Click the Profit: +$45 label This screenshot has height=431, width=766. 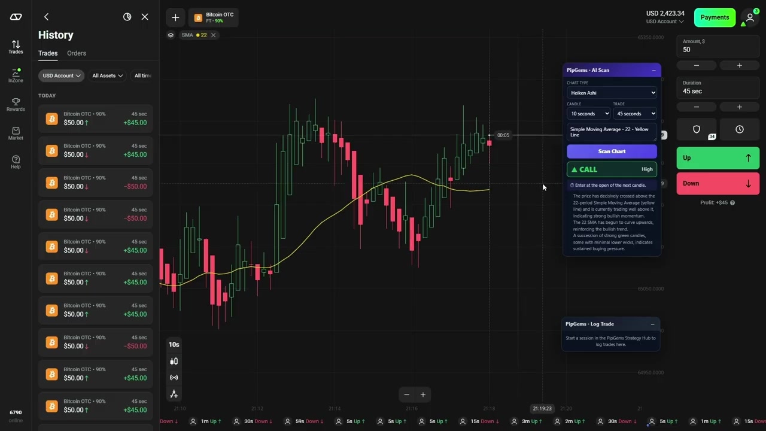click(x=714, y=203)
